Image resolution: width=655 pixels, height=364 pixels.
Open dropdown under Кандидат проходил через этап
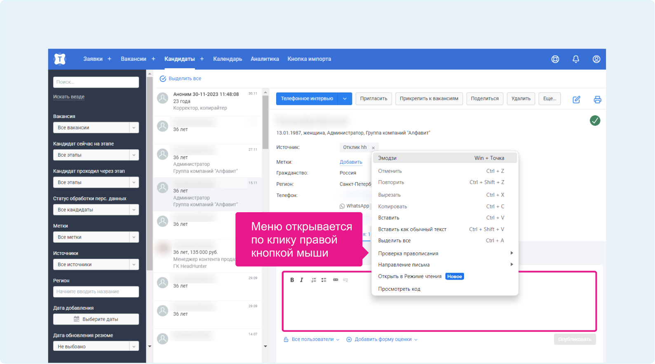tap(96, 182)
